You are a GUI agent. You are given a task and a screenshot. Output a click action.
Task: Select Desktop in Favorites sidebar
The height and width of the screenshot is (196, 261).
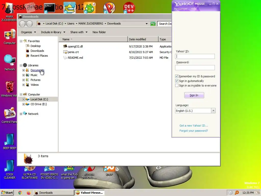[35, 46]
